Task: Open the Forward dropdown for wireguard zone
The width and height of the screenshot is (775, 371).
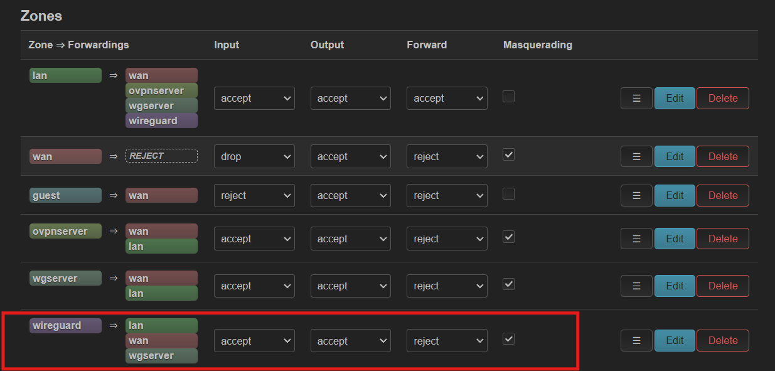Action: (x=447, y=341)
